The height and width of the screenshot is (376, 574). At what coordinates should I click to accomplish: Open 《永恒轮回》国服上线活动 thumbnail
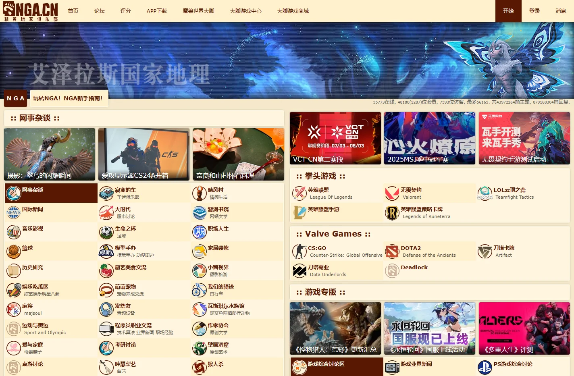[x=430, y=328]
